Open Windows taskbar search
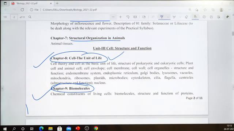 tap(14, 128)
